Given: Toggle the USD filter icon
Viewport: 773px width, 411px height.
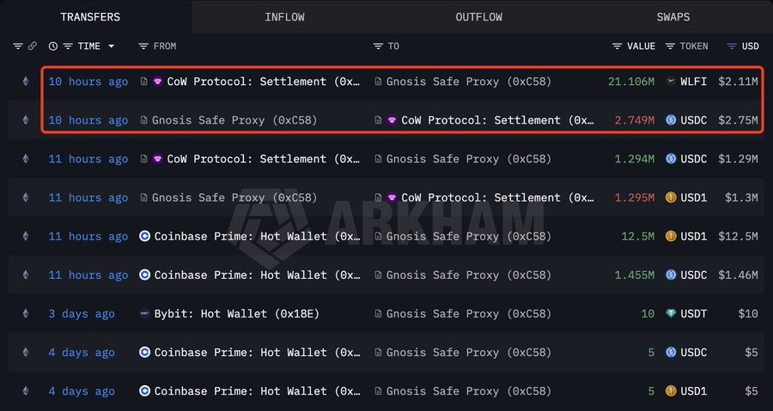Looking at the screenshot, I should pos(731,46).
